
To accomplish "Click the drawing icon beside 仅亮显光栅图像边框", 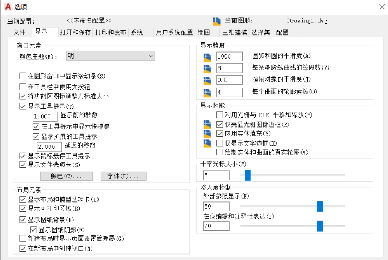I will click(x=207, y=124).
